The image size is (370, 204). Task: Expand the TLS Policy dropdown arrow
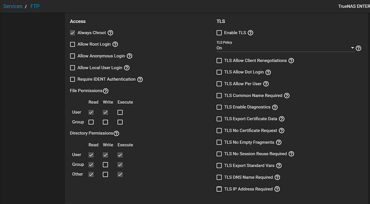(352, 48)
